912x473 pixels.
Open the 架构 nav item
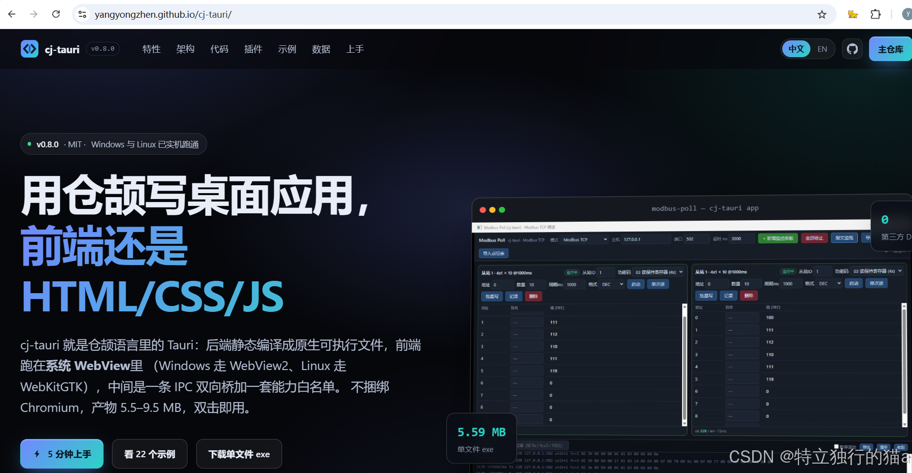pos(185,49)
